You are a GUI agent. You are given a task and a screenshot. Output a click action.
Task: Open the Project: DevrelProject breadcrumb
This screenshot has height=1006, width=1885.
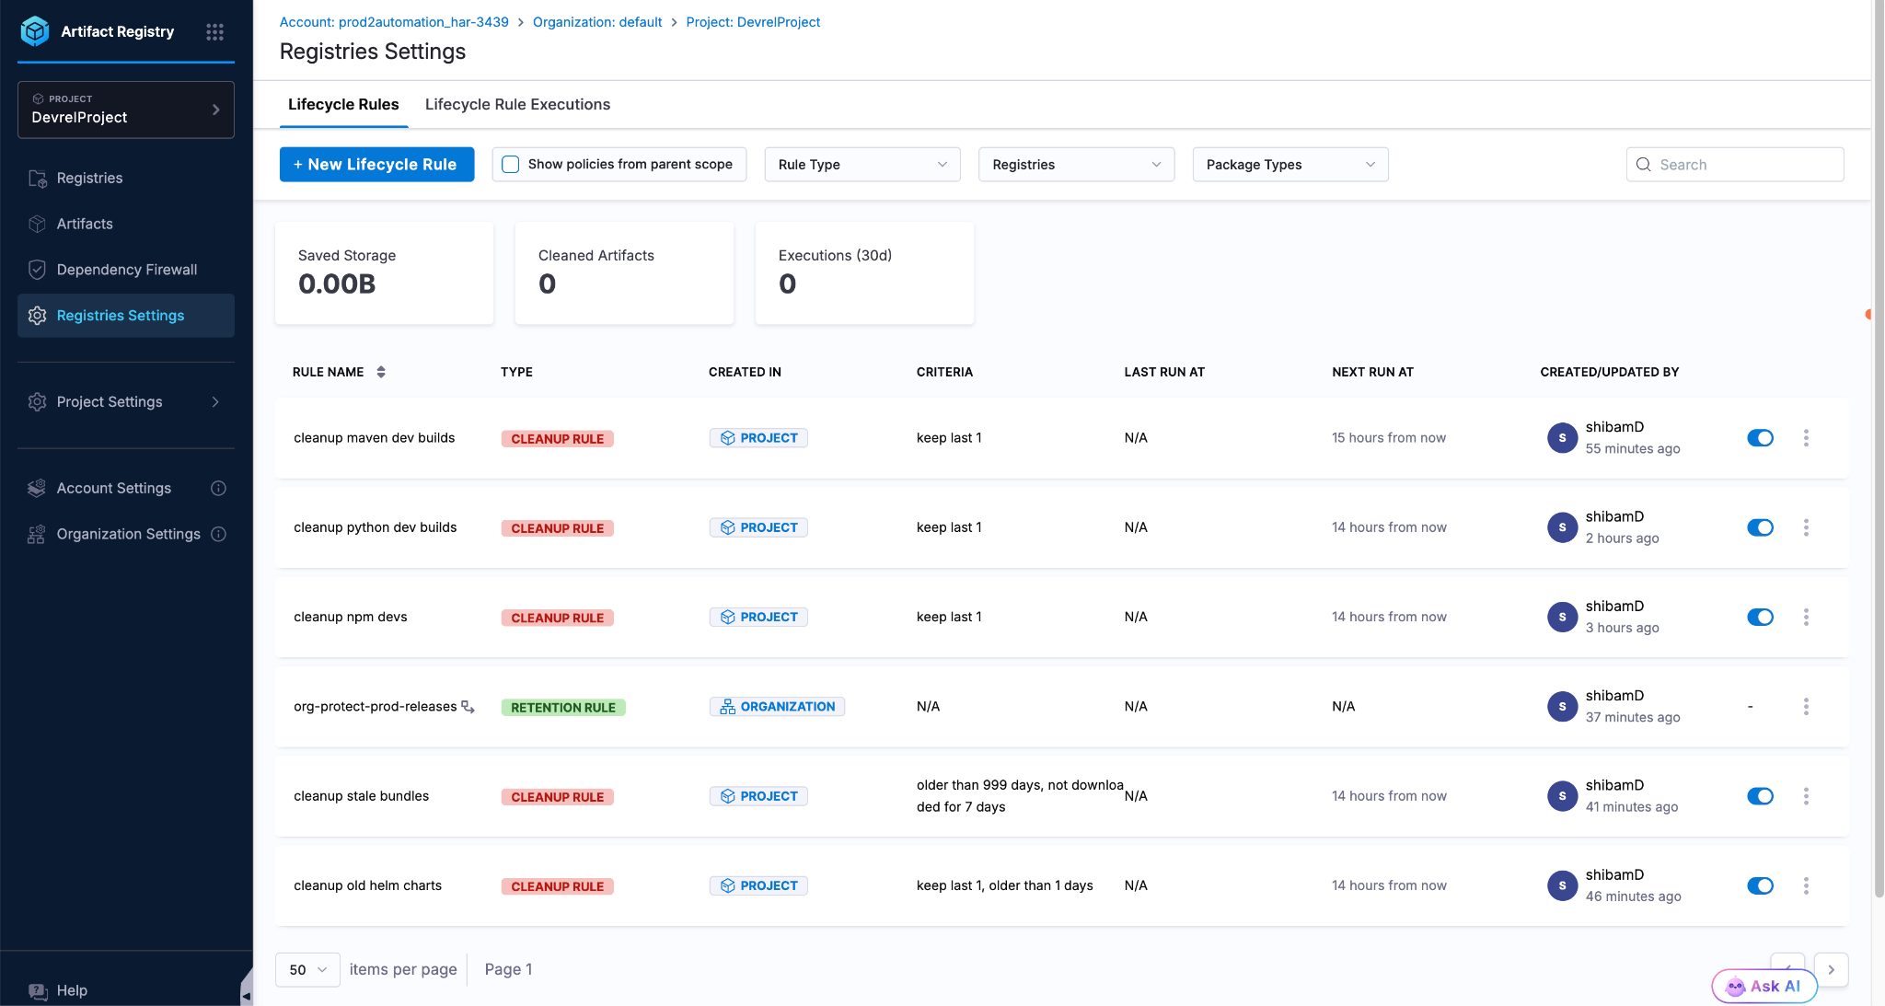tap(753, 22)
